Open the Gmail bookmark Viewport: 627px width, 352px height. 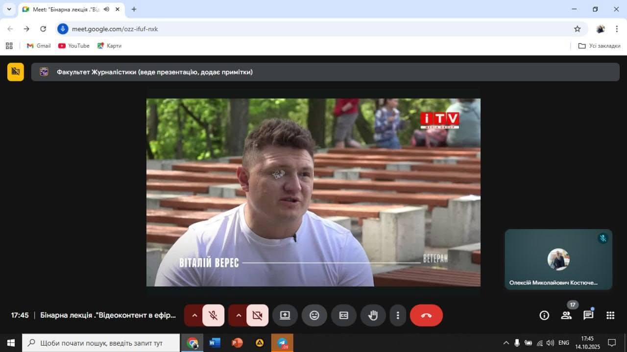point(38,46)
